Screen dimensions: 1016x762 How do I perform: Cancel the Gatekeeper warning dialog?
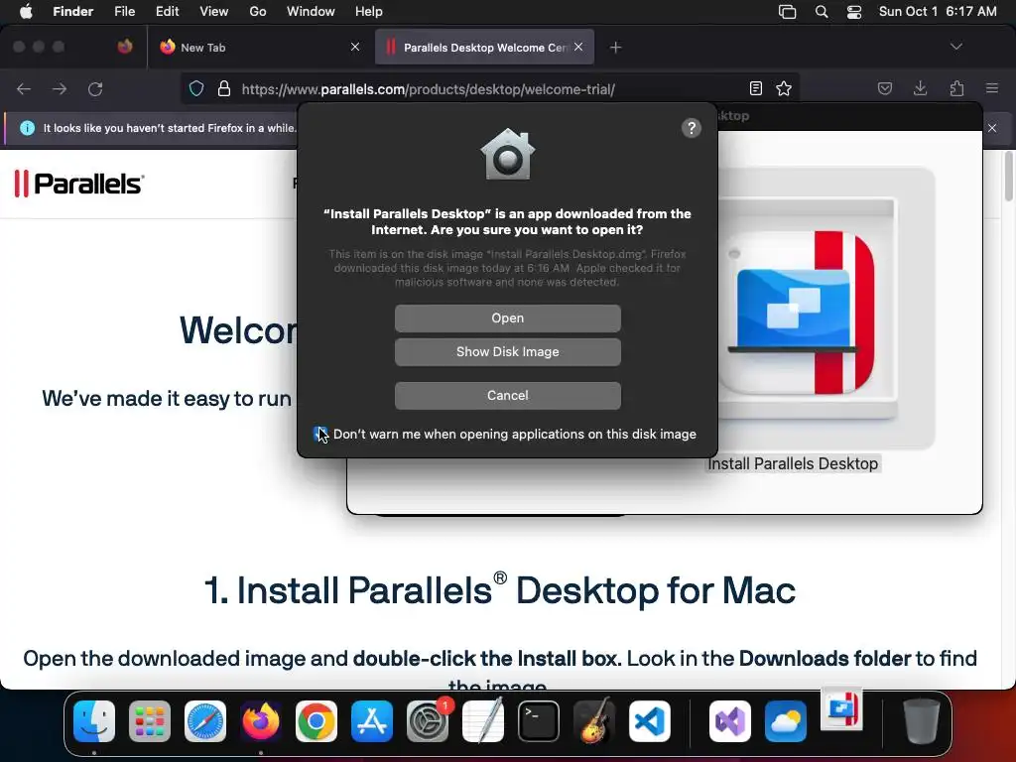click(x=507, y=395)
